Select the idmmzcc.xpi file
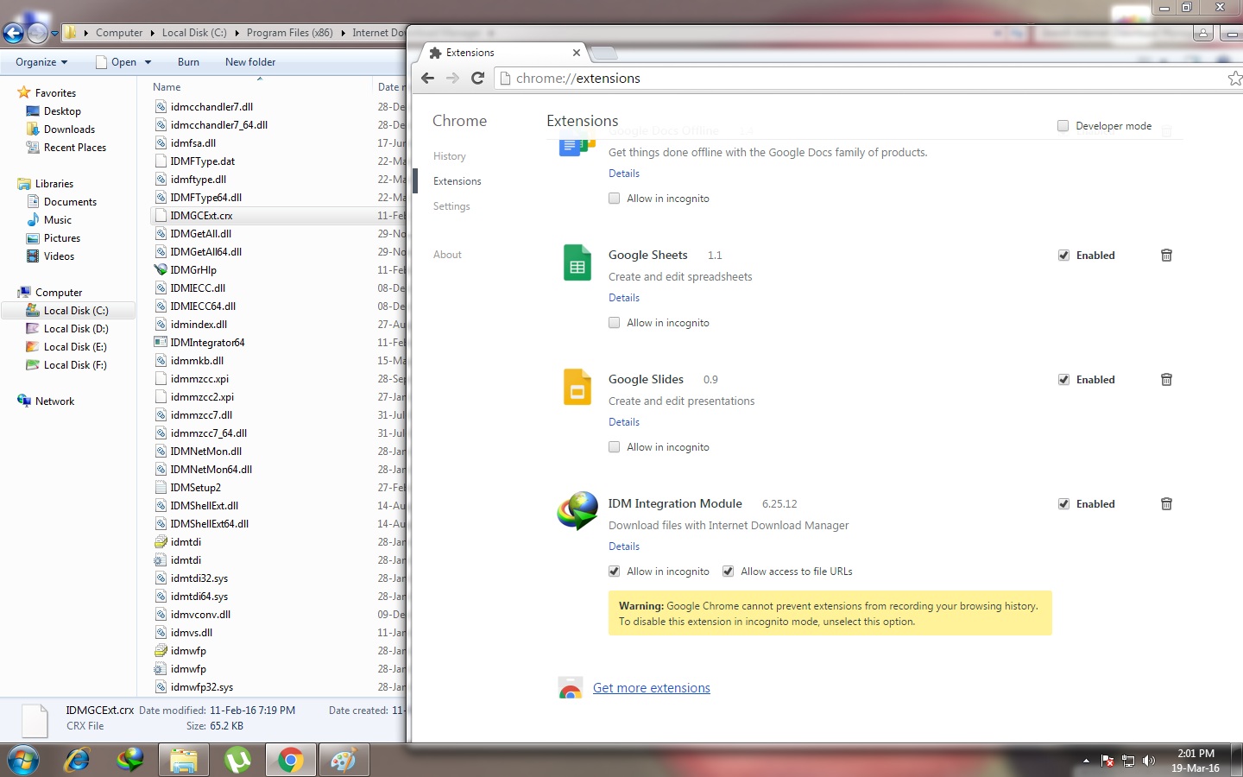Screen dimensions: 1243x777 199,379
